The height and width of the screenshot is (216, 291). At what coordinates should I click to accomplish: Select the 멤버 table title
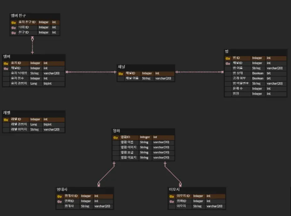[x=7, y=57]
